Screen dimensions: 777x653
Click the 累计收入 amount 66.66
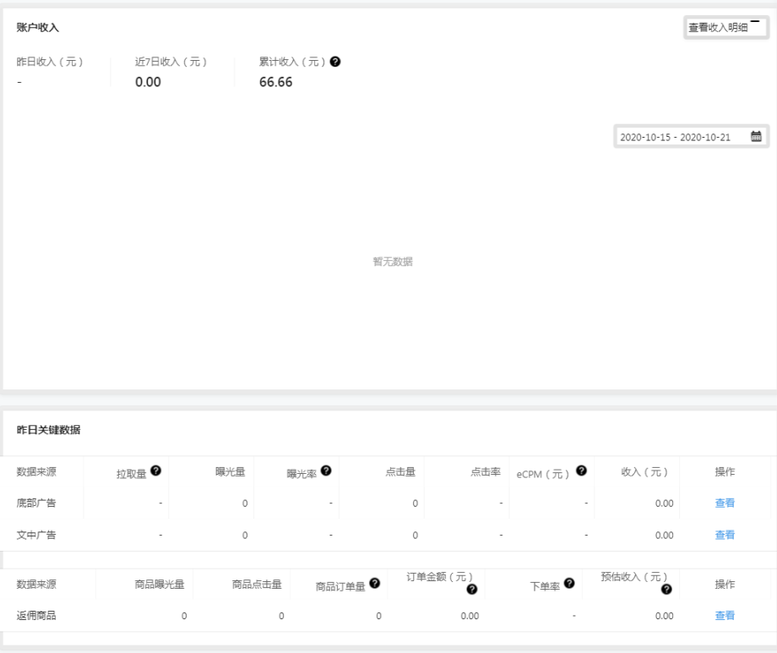(275, 82)
